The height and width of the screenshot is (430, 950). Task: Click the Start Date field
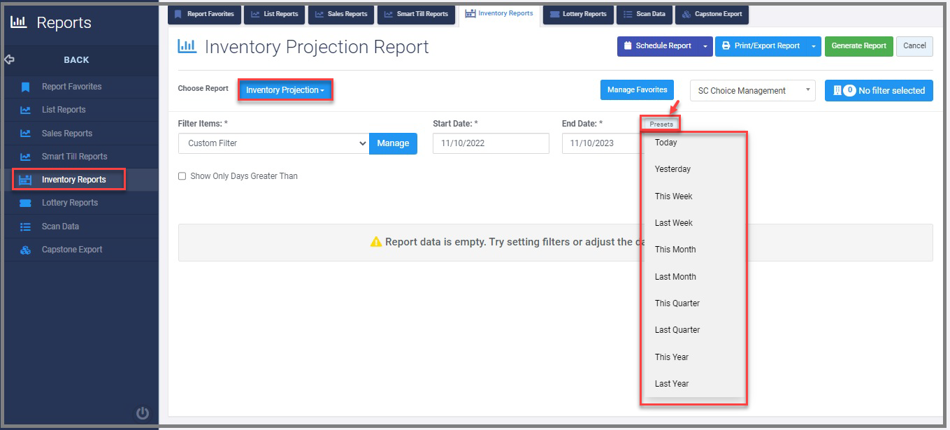coord(491,143)
